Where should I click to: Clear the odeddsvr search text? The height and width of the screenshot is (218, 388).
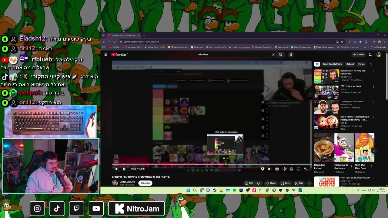tap(273, 54)
